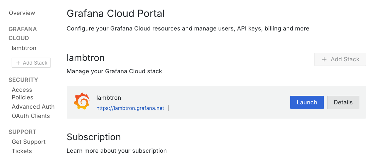Launch the lambtron stack

point(307,102)
